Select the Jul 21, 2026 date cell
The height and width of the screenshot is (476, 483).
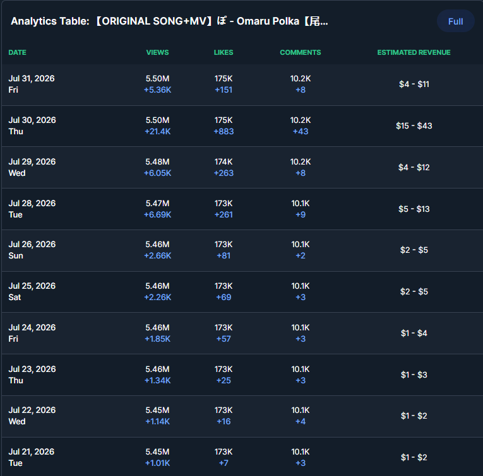click(x=32, y=457)
